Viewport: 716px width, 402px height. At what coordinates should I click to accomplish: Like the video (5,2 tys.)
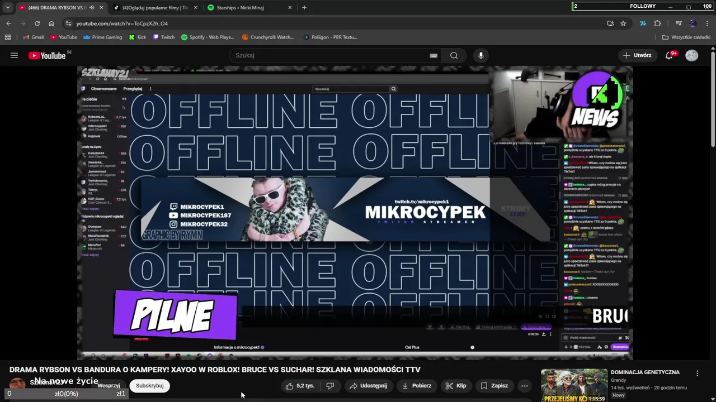(300, 386)
